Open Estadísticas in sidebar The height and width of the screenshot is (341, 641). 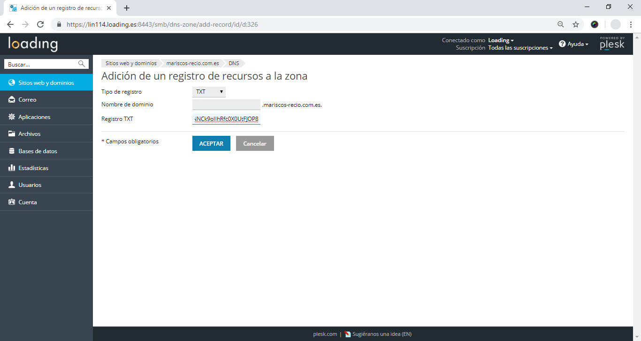[x=46, y=168]
